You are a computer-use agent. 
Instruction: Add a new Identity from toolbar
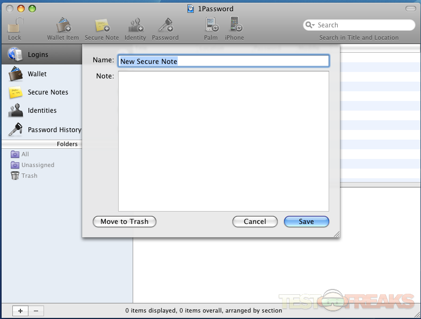click(x=135, y=25)
